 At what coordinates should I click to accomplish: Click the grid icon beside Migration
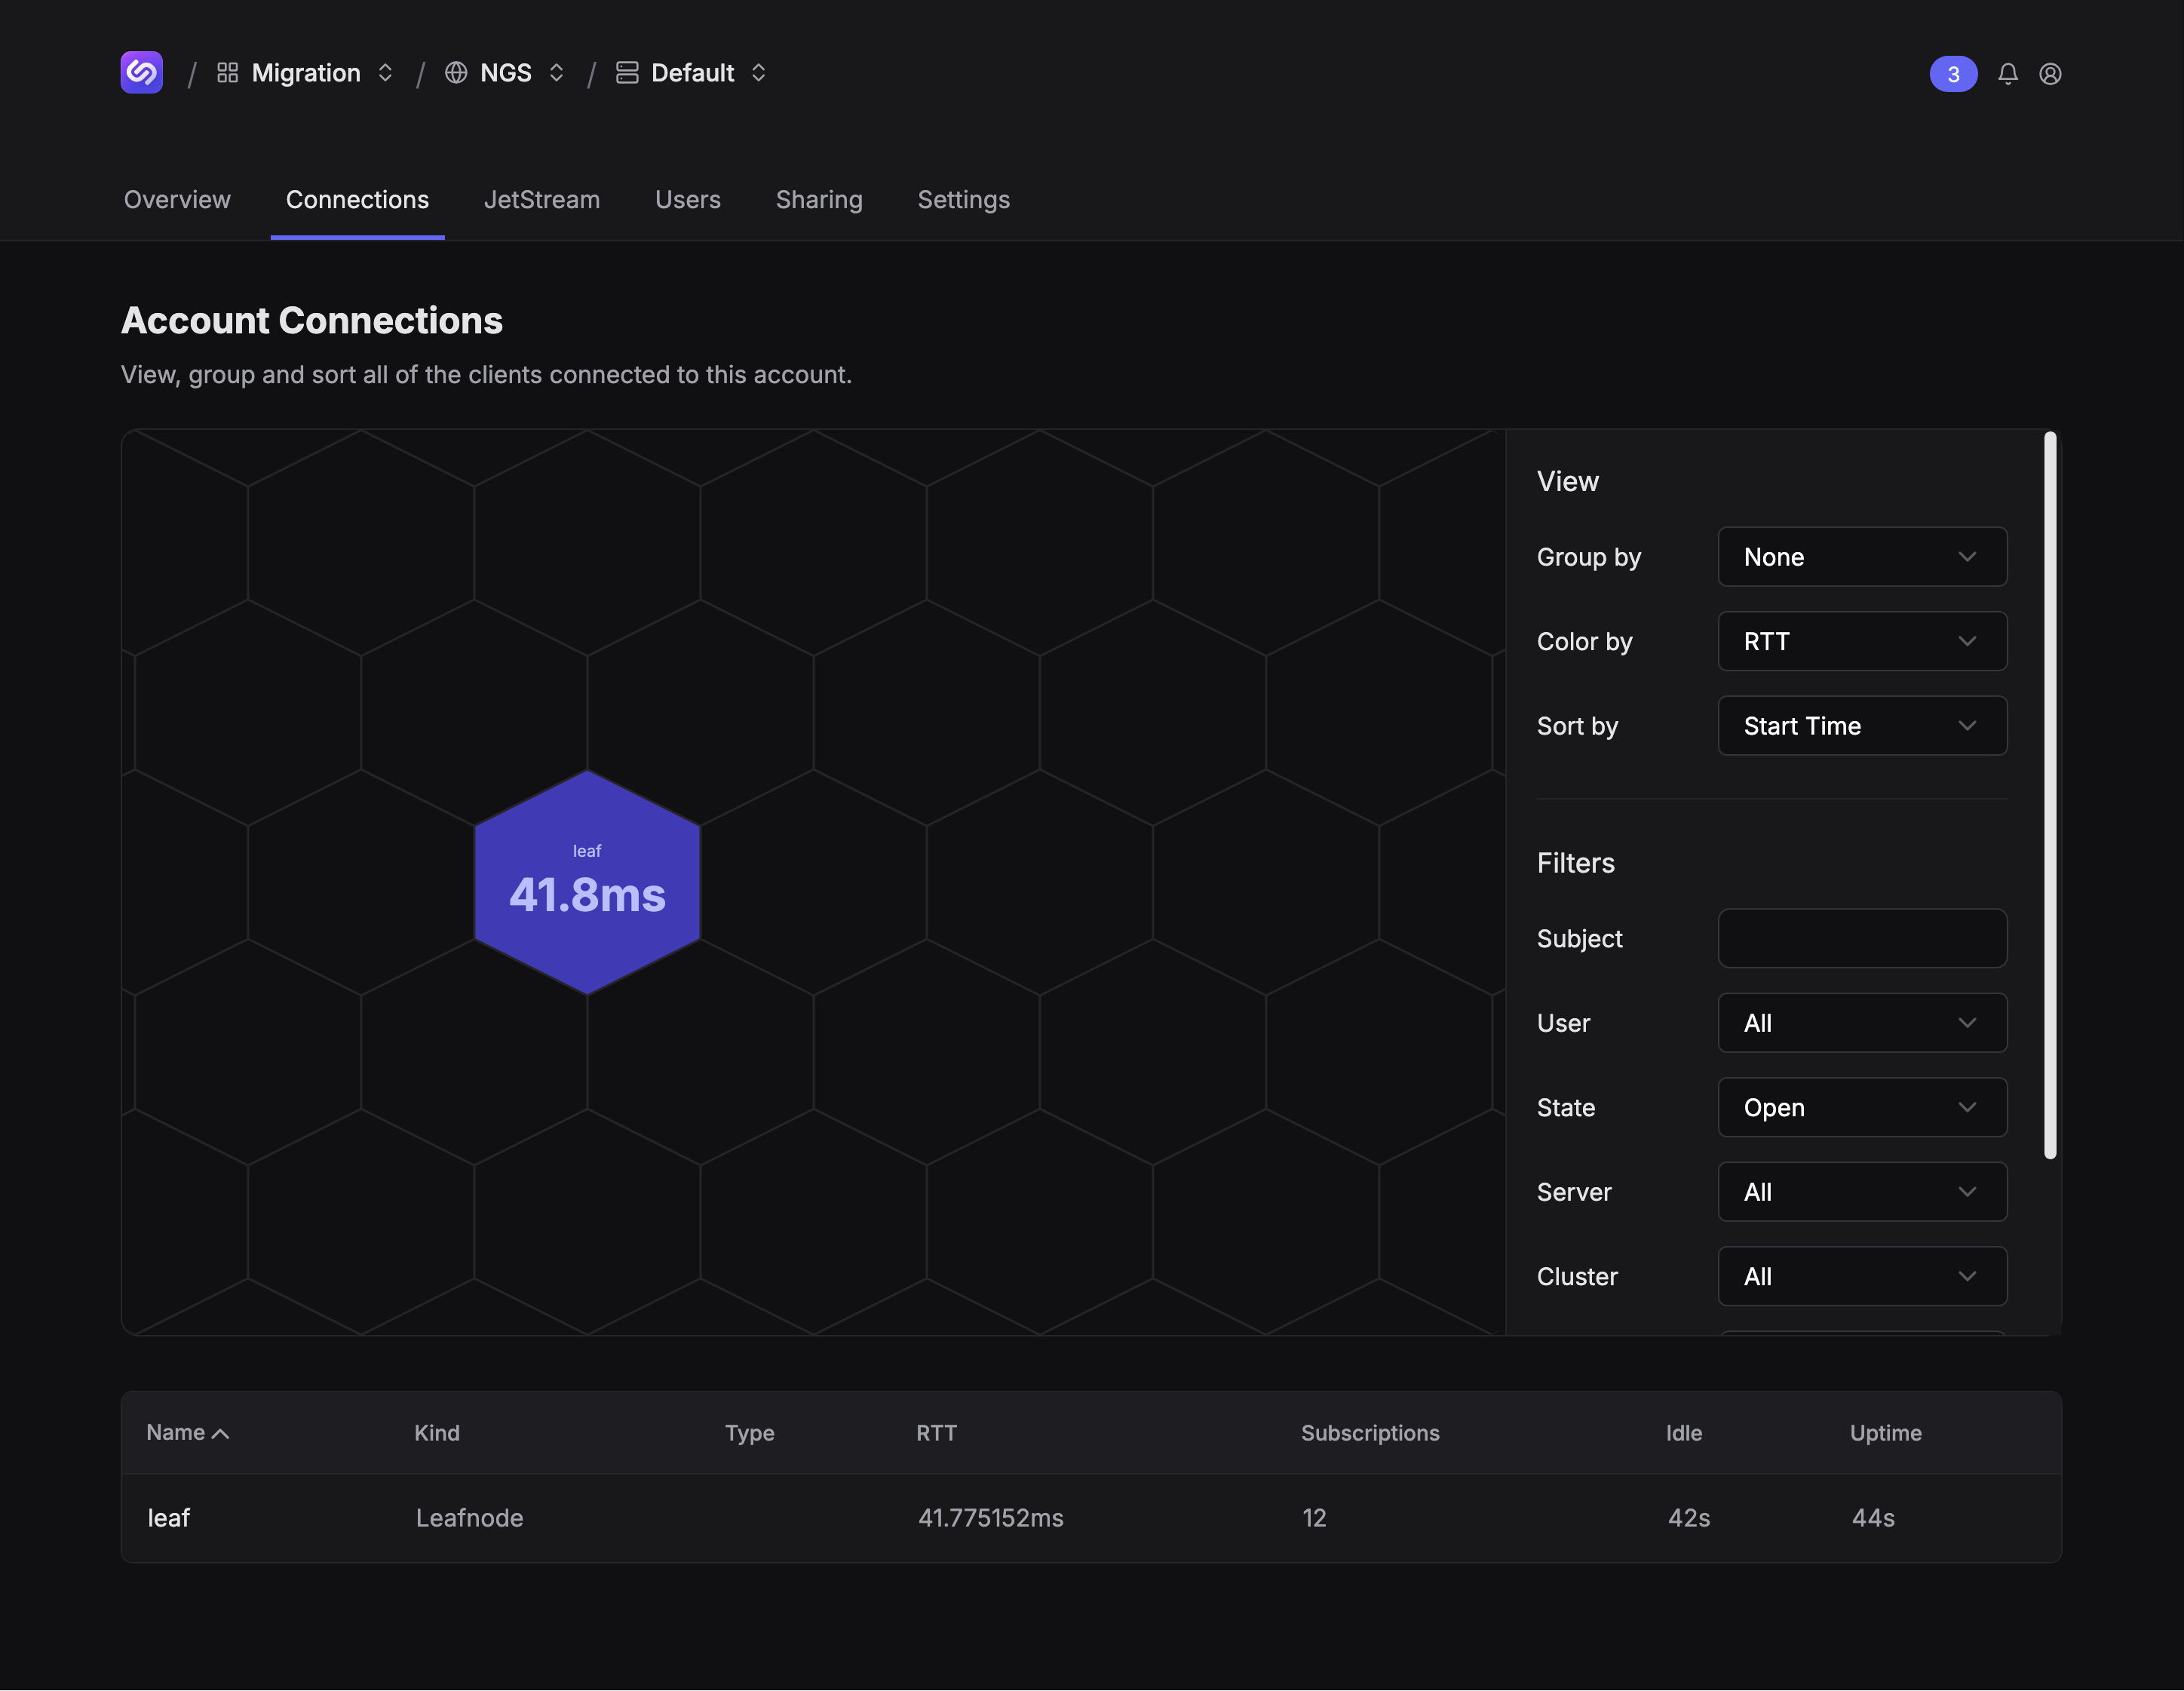(x=228, y=73)
